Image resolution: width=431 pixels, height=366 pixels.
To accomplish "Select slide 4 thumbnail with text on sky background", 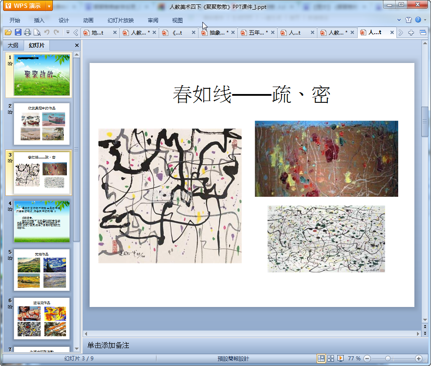I will [42, 221].
